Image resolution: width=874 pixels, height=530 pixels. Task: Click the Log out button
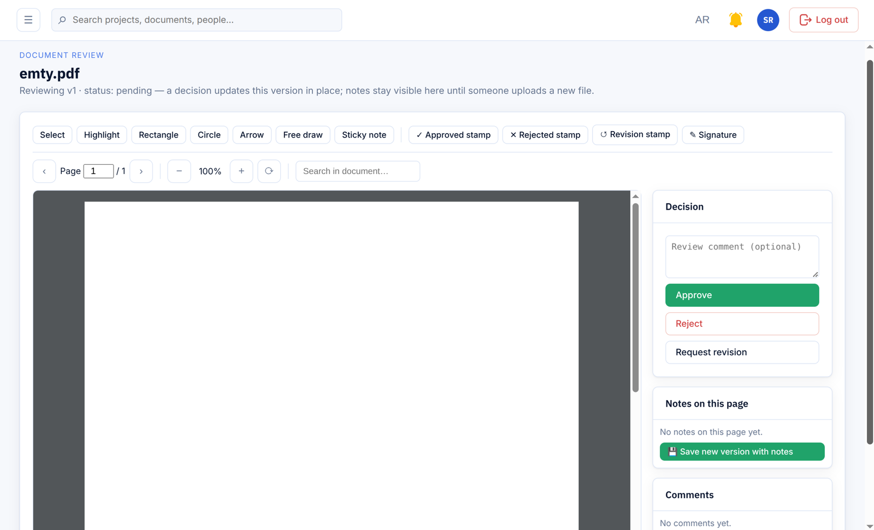coord(823,20)
